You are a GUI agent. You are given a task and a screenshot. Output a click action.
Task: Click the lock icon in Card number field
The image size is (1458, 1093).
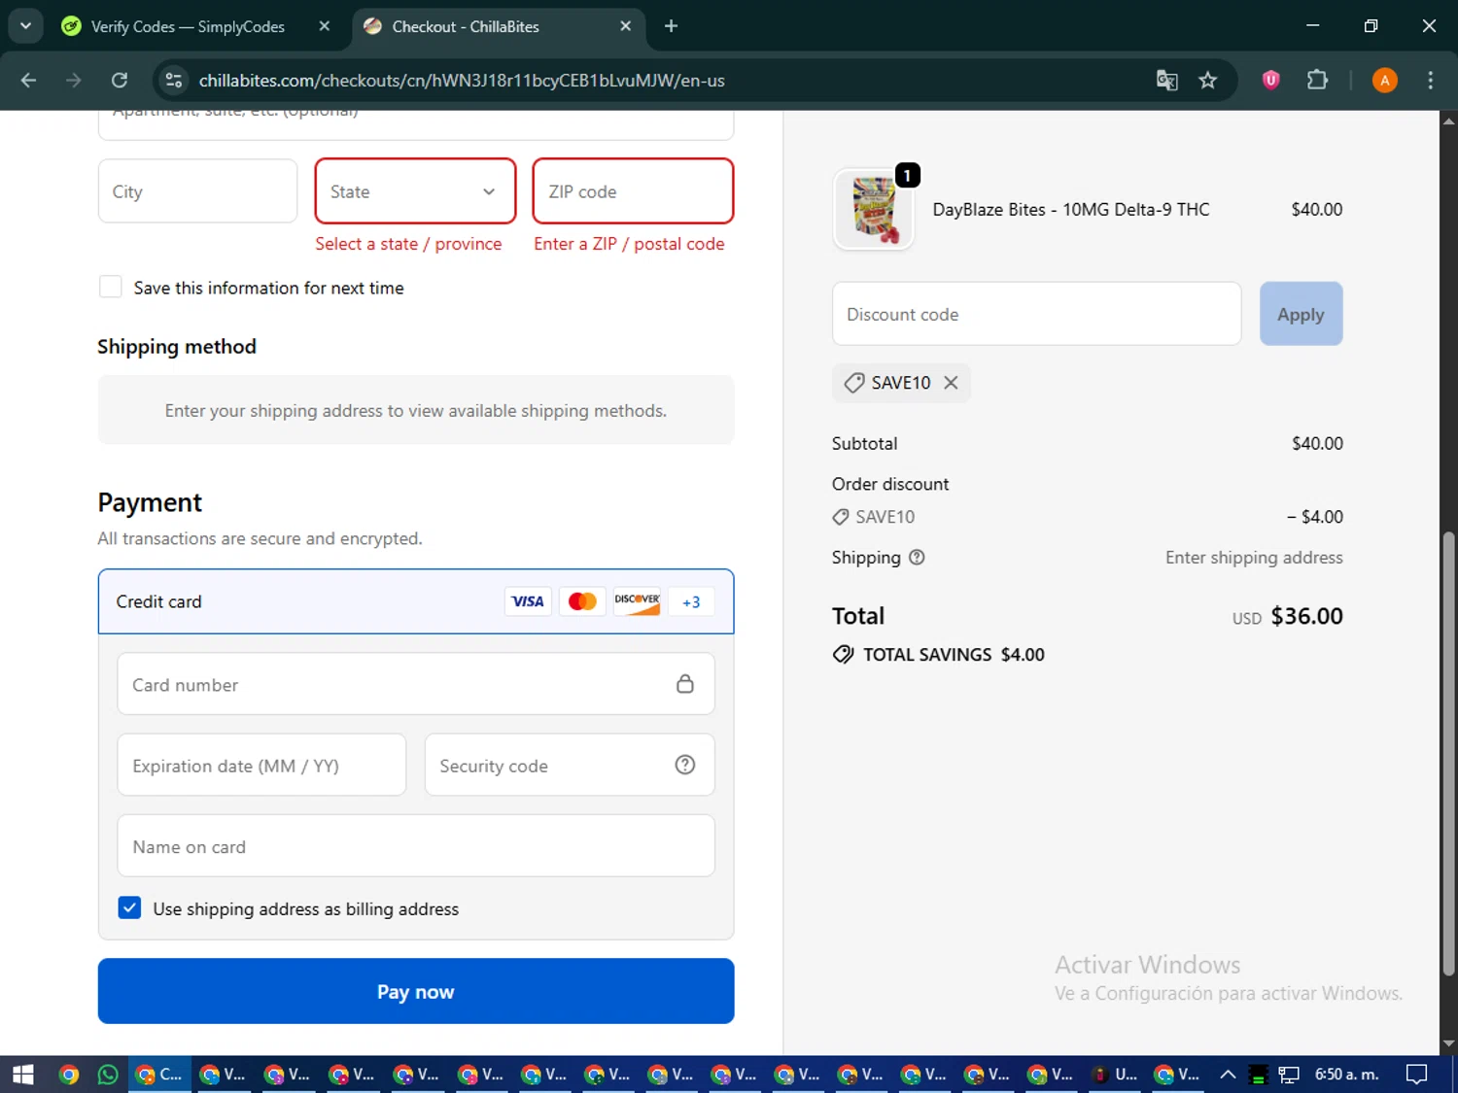point(685,684)
